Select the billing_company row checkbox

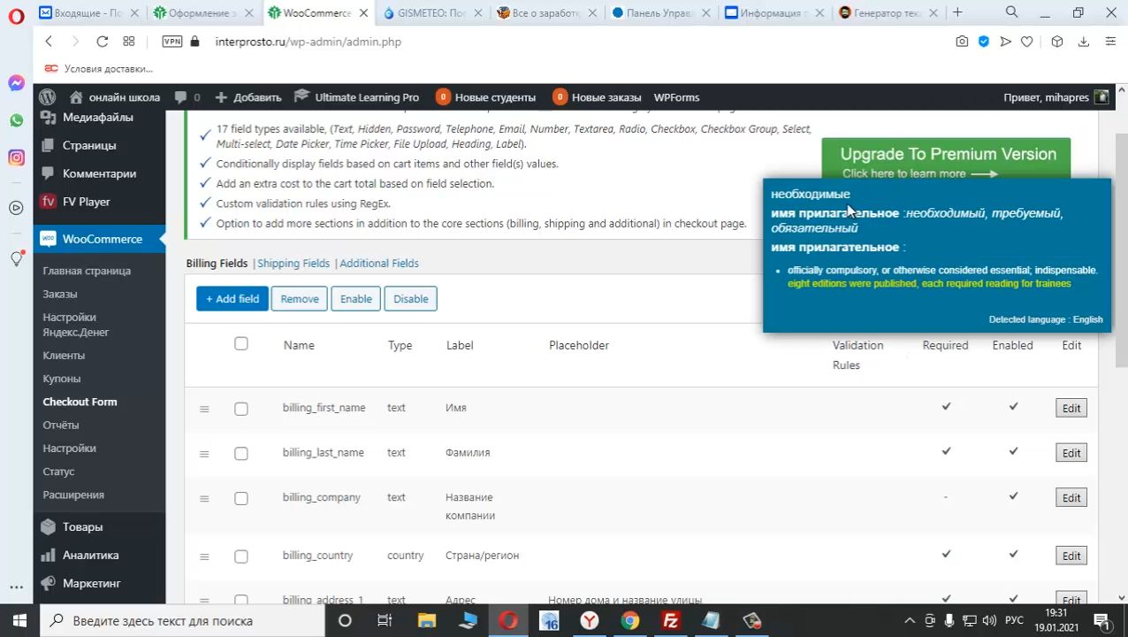[x=241, y=499]
